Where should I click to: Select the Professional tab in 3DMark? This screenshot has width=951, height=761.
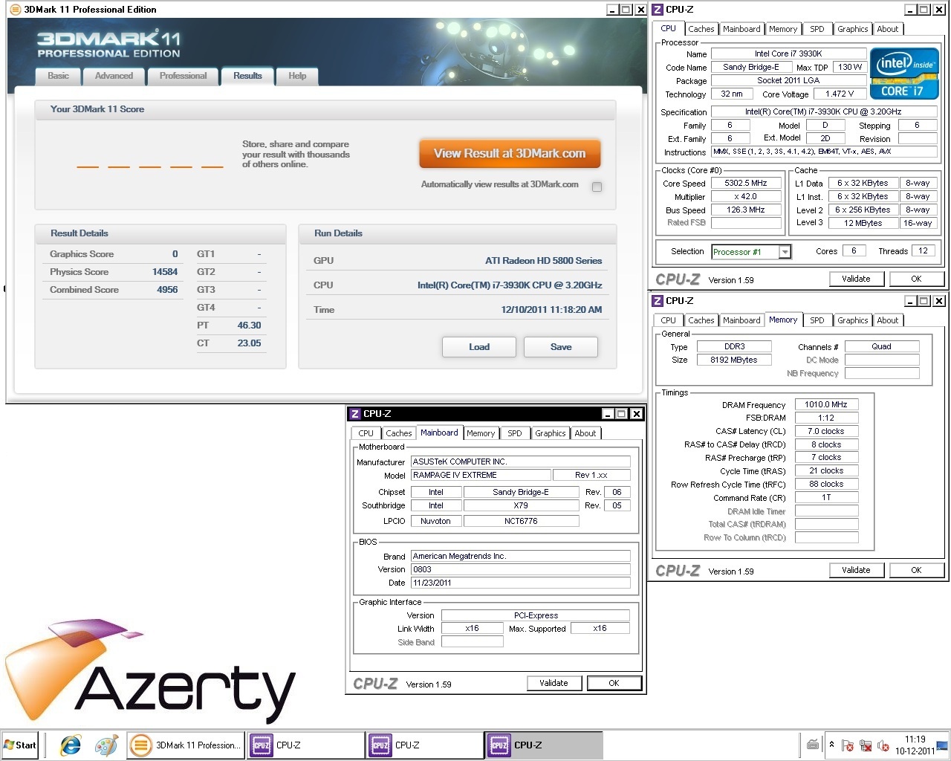(x=183, y=76)
